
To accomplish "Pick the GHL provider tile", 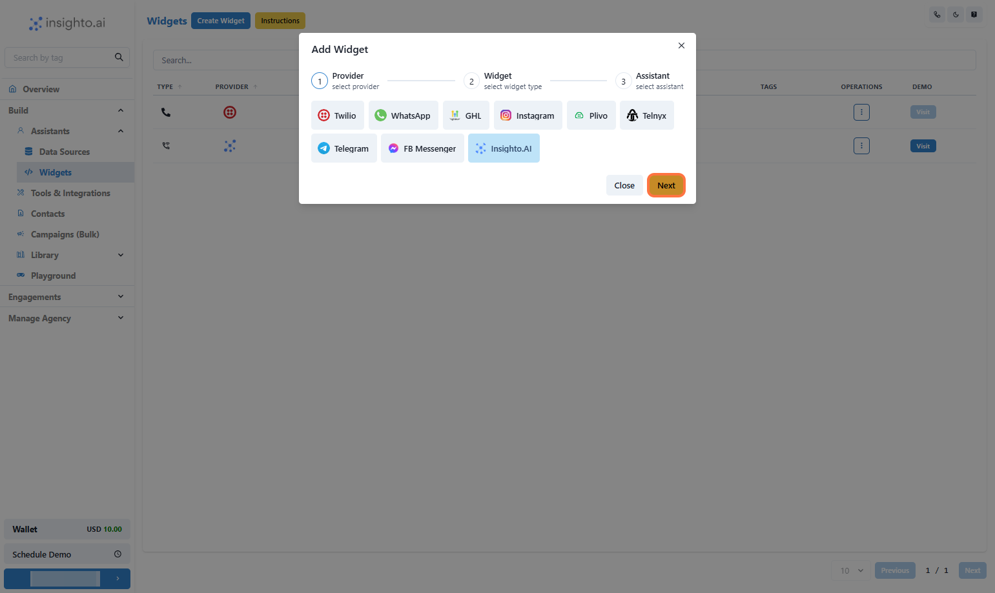I will coord(466,116).
